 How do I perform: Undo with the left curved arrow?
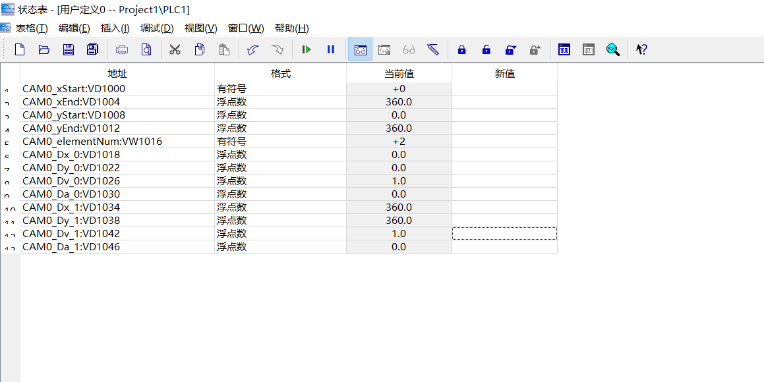point(252,49)
